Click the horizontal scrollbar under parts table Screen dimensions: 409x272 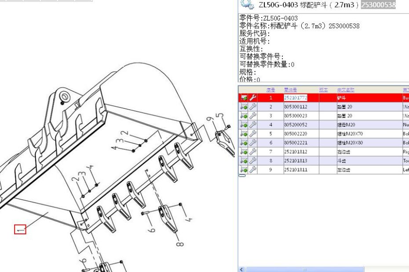coord(304,269)
